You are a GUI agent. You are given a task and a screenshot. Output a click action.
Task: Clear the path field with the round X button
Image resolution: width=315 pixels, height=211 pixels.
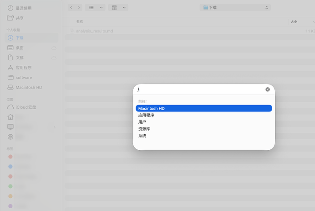tap(268, 90)
